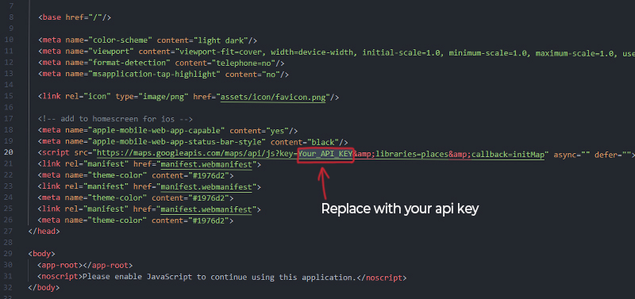Click the "msapplication-tap-highlight" attribute value

pyautogui.click(x=154, y=75)
